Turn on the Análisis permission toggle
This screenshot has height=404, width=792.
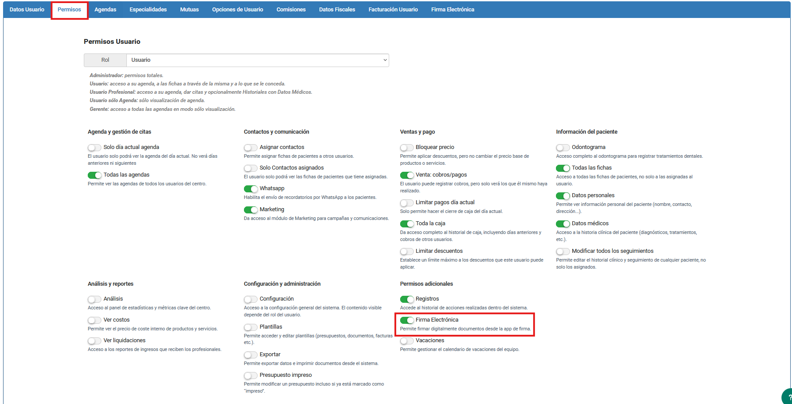point(94,299)
